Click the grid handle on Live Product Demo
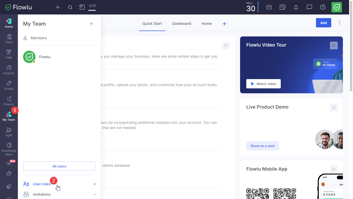This screenshot has width=353, height=199. (334, 108)
